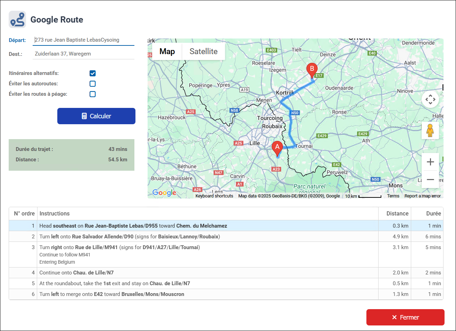
Task: Zoom in using the plus icon
Action: pyautogui.click(x=430, y=162)
